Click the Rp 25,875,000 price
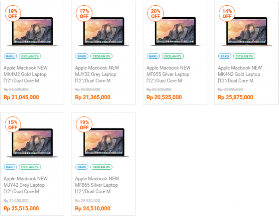279x216 pixels. point(236,97)
